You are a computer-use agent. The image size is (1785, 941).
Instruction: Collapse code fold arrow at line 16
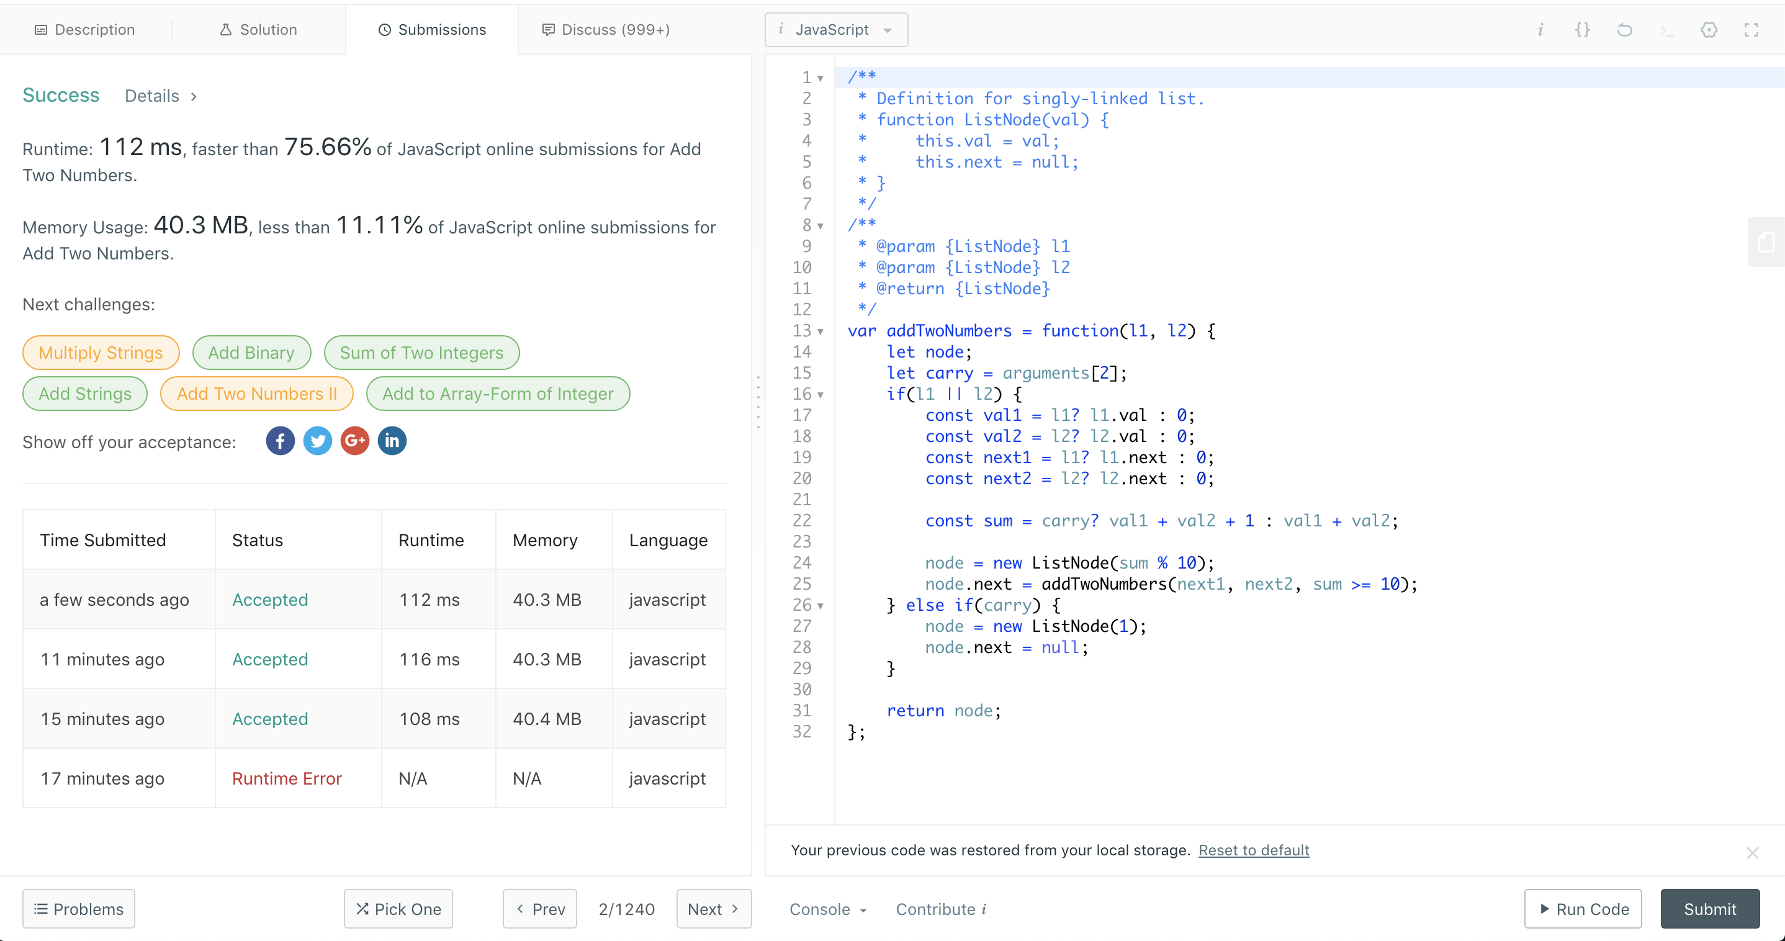[821, 395]
